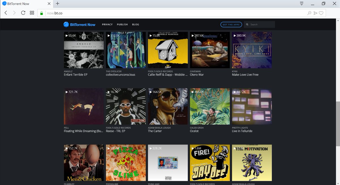Open the Callie Reiff & Dapp - Wobble link
The height and width of the screenshot is (185, 340).
(168, 75)
